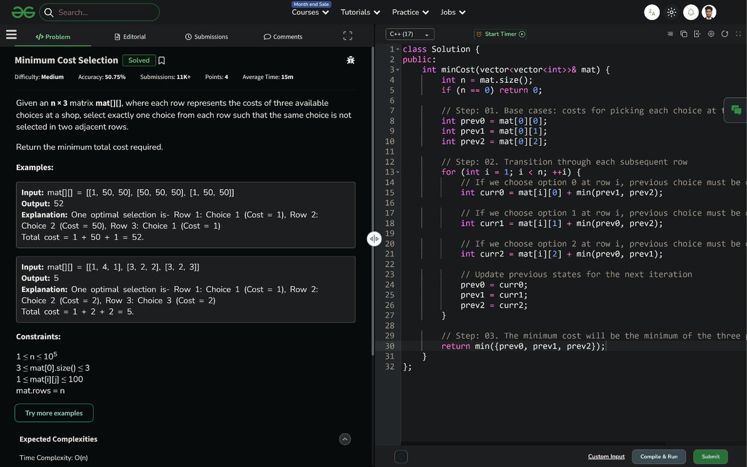This screenshot has width=747, height=467.
Task: Click the format code icon in editor toolbar
Action: click(670, 34)
